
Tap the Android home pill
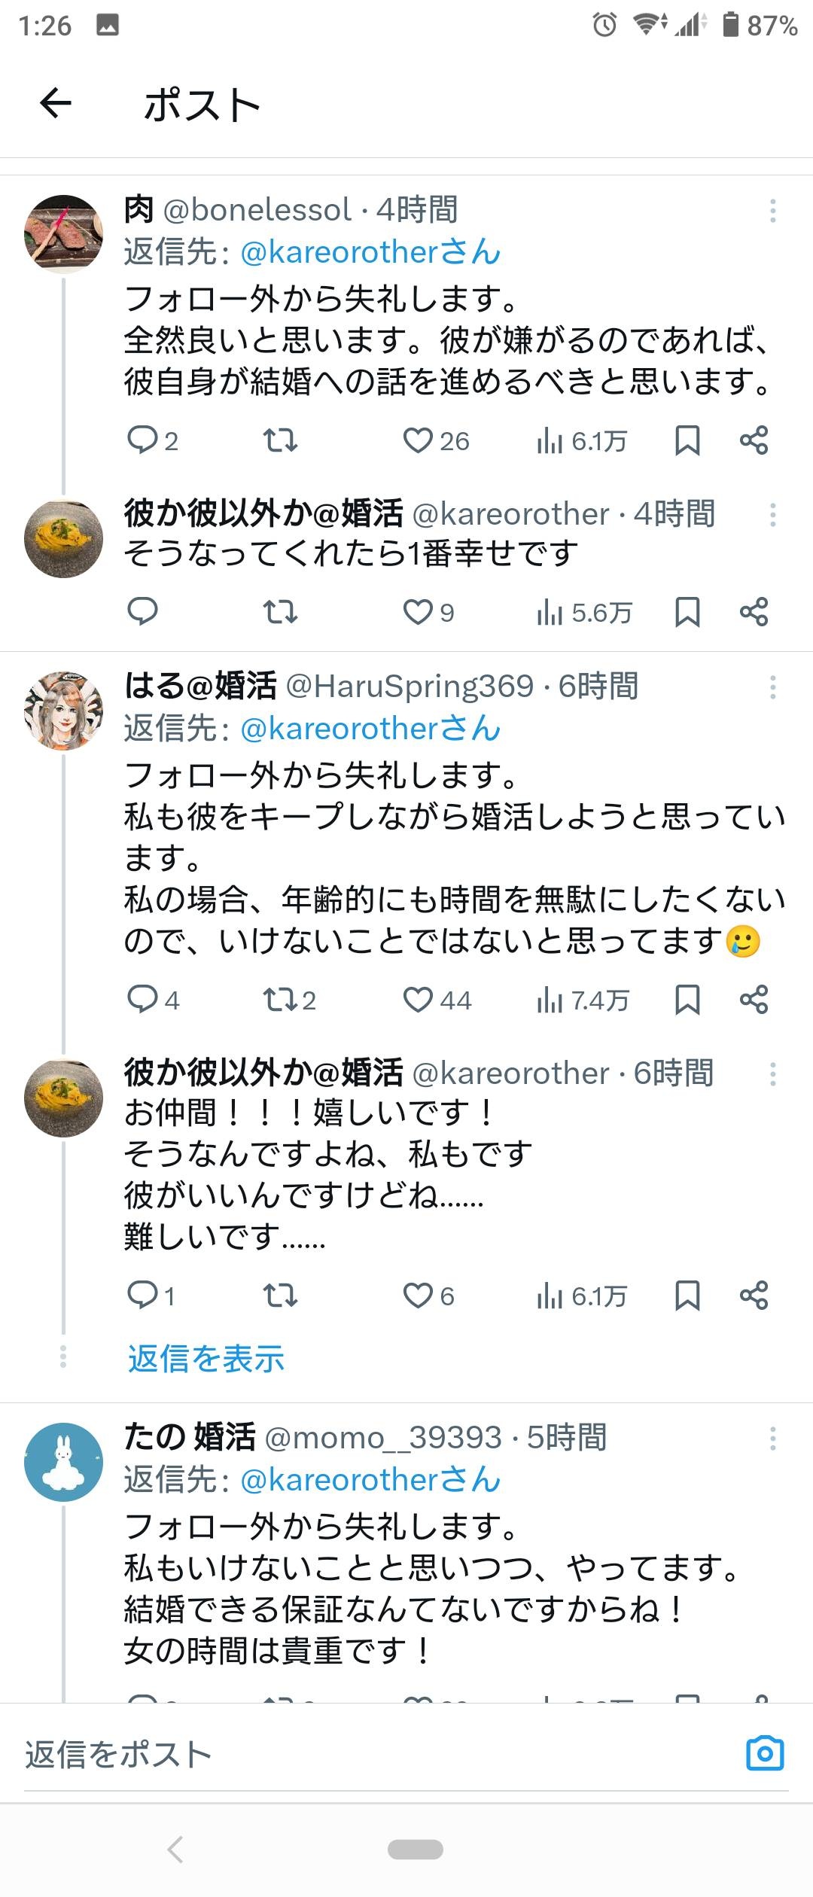click(x=415, y=1850)
